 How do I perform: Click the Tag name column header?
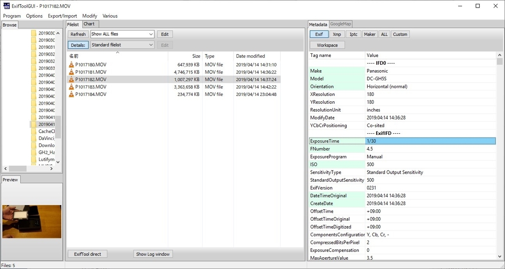pos(337,55)
